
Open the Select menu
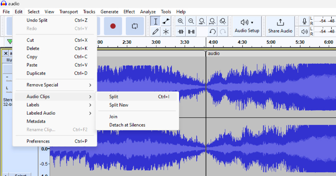34,12
